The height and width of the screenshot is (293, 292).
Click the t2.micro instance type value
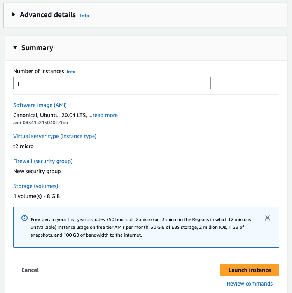[x=23, y=146]
